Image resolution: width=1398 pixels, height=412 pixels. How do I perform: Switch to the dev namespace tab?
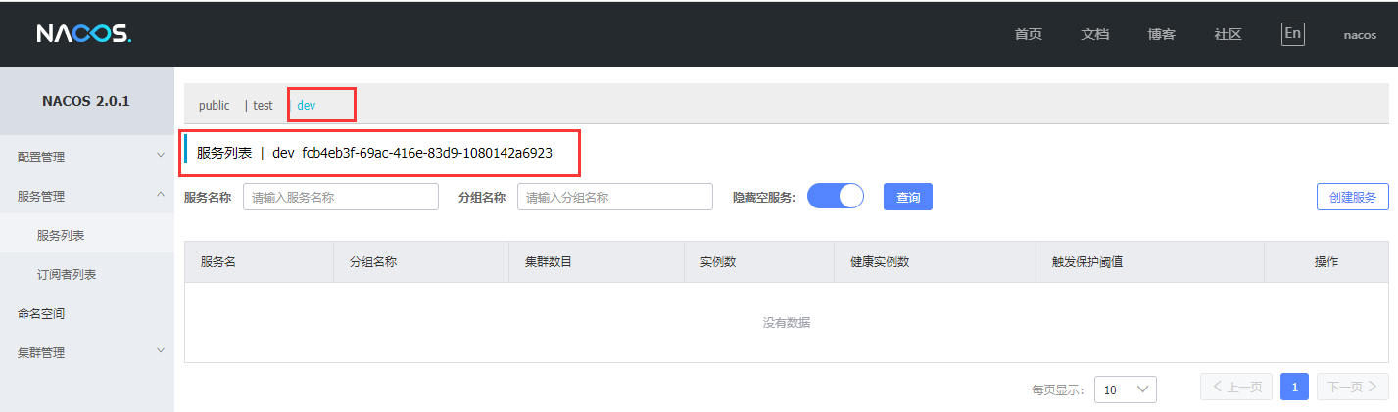307,105
